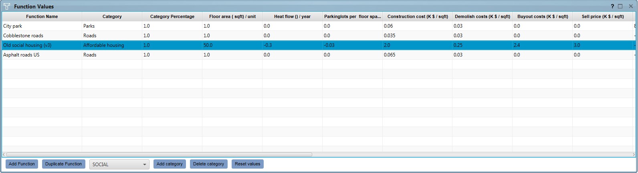
Task: Click Parks category cell
Action: (x=112, y=26)
